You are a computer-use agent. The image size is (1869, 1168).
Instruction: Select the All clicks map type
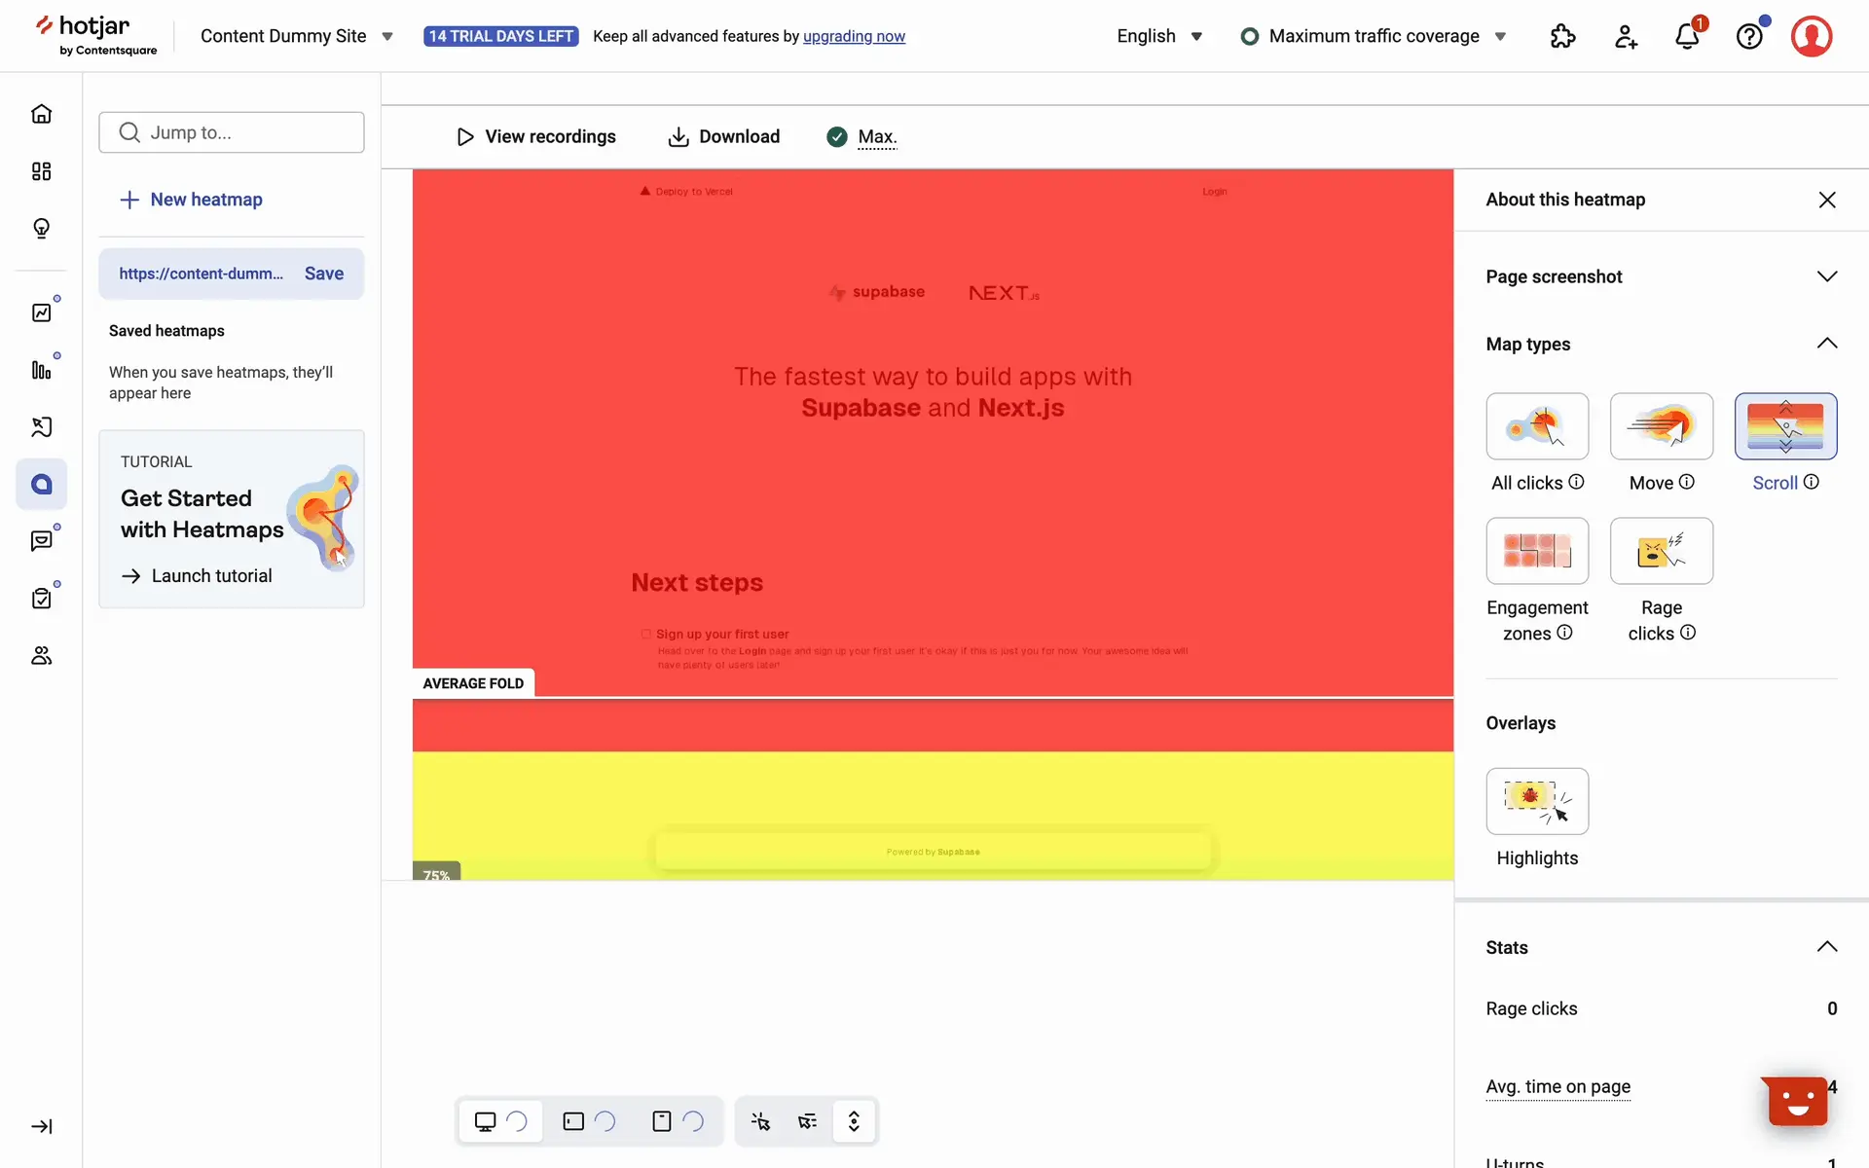coord(1537,426)
